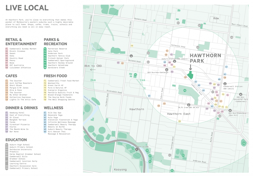This screenshot has height=176, width=253.
Task: Click the 285 Bus Doncaster Park icon
Action: (241, 94)
